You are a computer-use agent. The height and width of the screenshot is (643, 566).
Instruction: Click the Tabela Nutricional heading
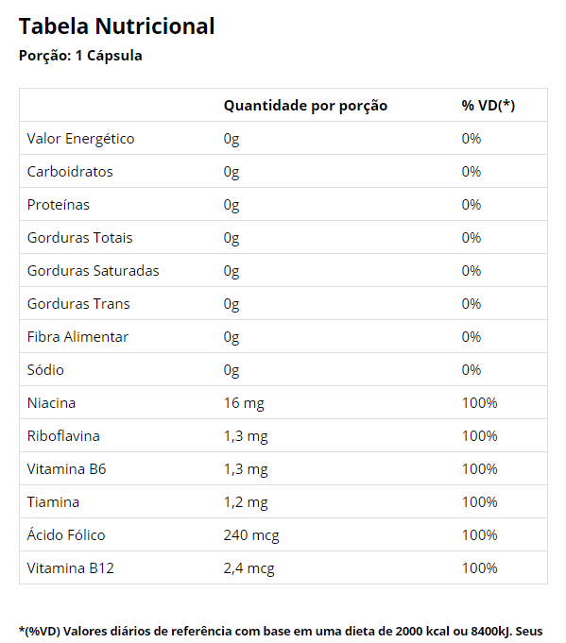tap(116, 26)
